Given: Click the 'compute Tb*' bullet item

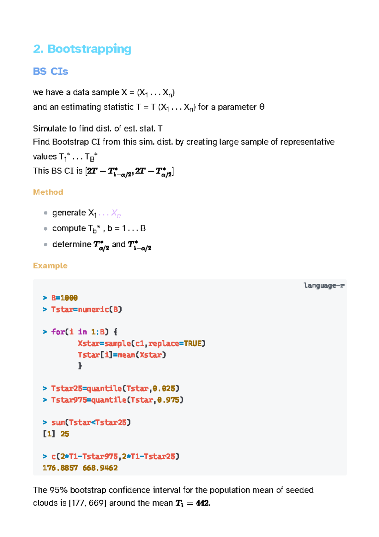Looking at the screenshot, I should click(99, 229).
